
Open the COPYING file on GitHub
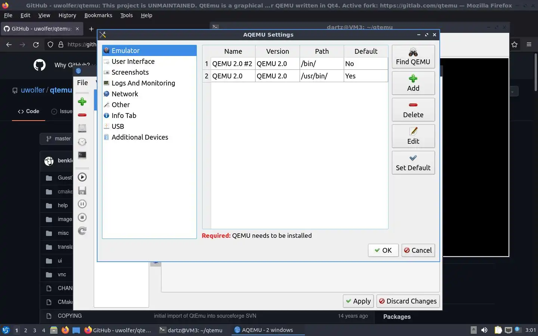point(69,316)
